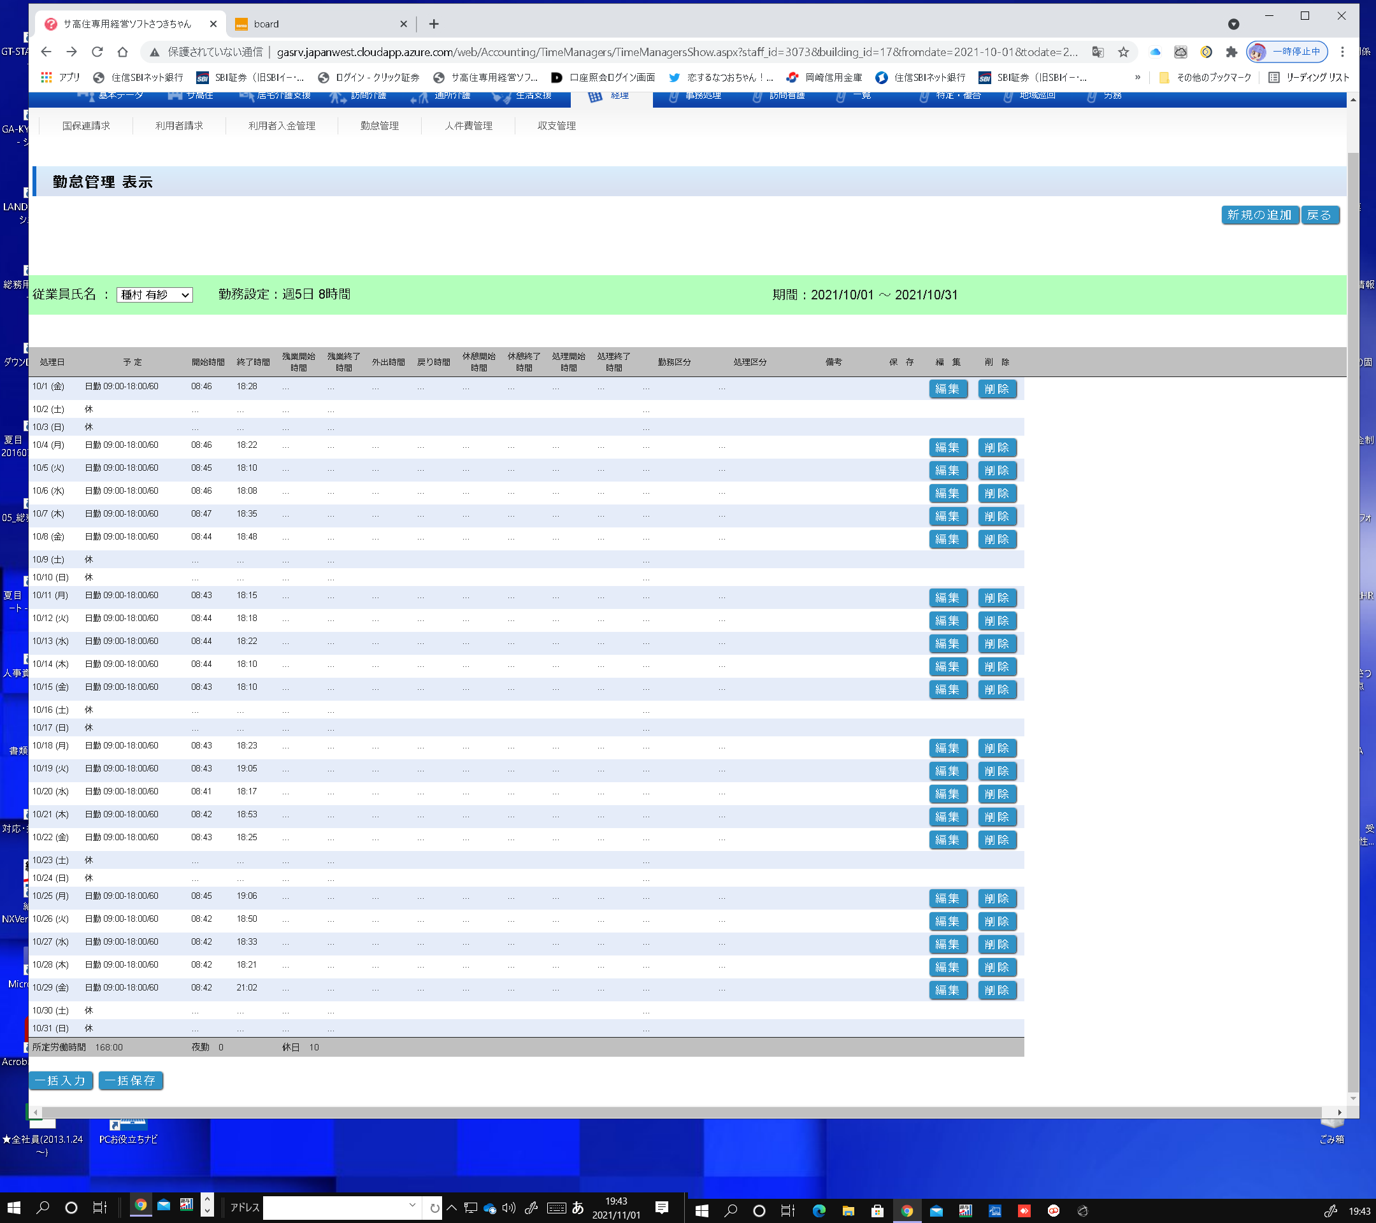Image resolution: width=1376 pixels, height=1223 pixels.
Task: Select the 利用者請求 menu item
Action: pyautogui.click(x=178, y=126)
